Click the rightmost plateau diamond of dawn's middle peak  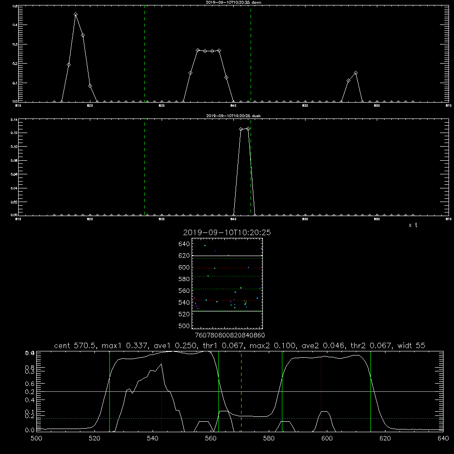click(219, 51)
